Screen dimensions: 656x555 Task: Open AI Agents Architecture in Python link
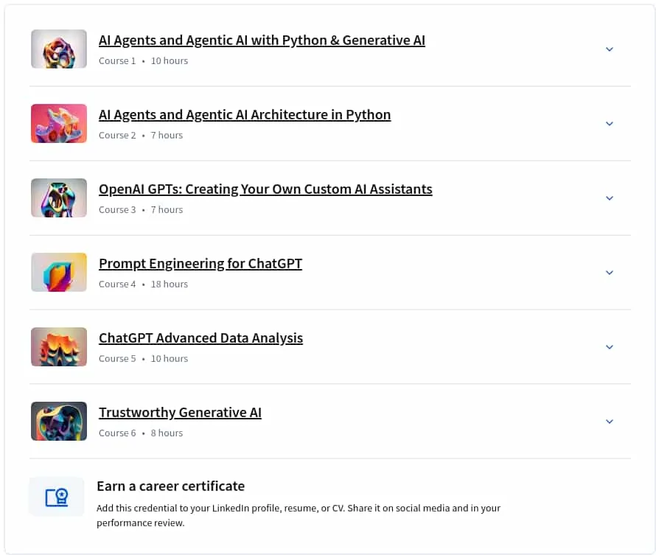click(245, 115)
